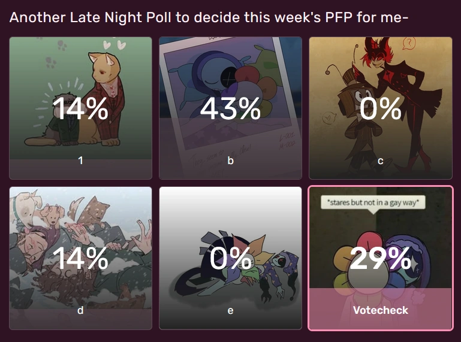The width and height of the screenshot is (461, 342).
Task: Click the "d" answer label
Action: coord(80,310)
